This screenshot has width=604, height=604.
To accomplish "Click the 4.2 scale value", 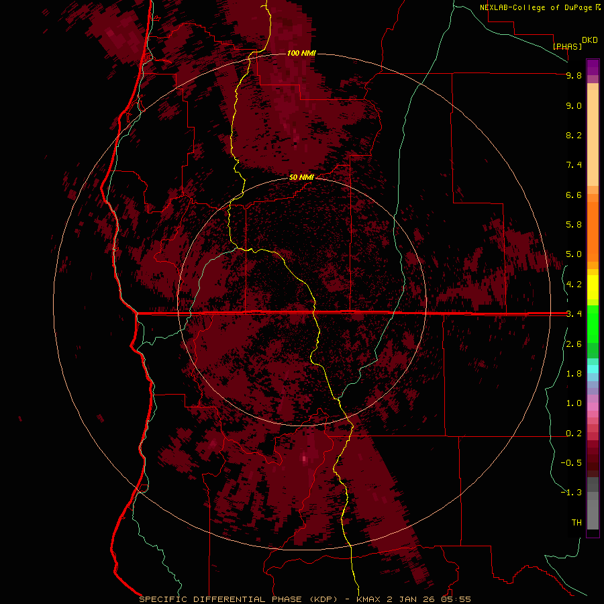I will (x=574, y=285).
